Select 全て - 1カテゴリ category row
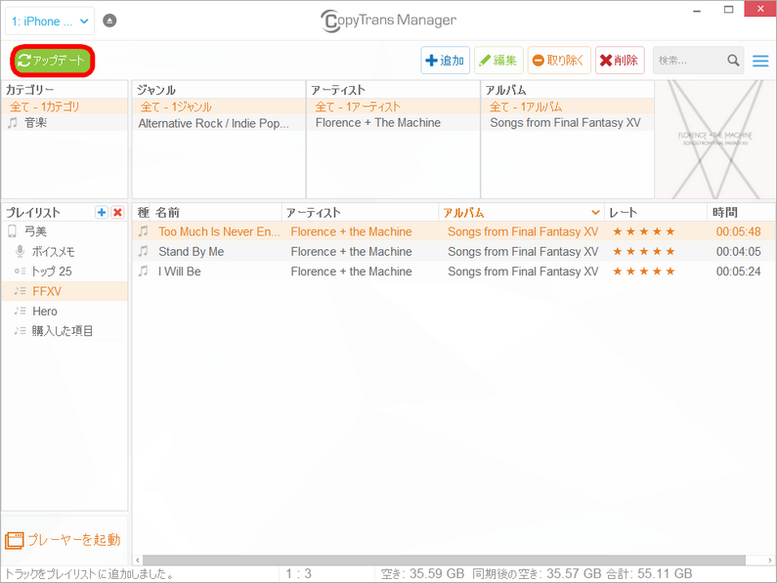777x583 pixels. 65,106
